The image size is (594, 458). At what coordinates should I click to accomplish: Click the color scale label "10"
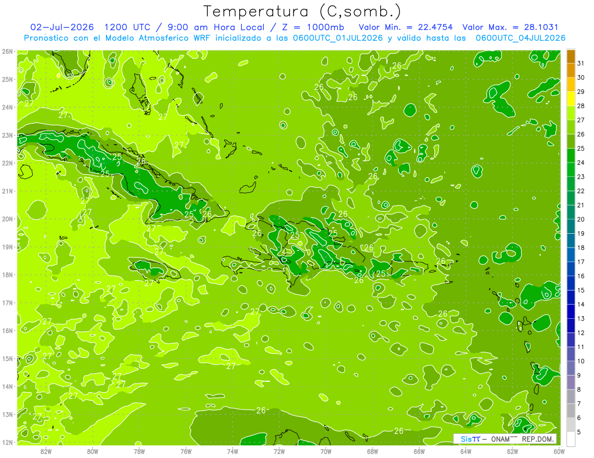pos(581,361)
